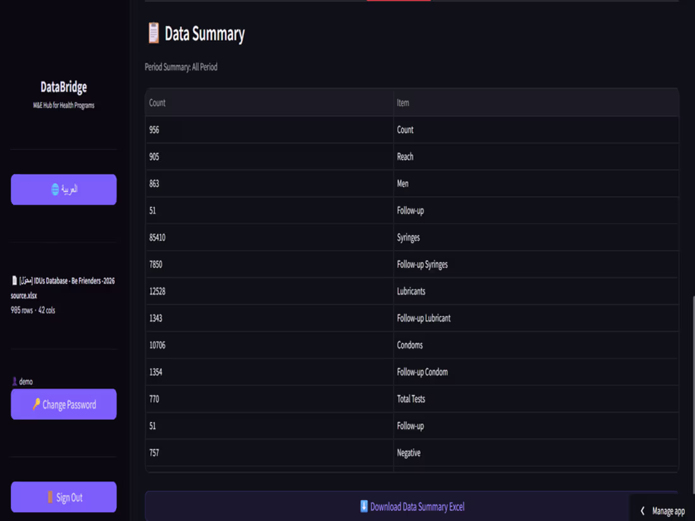Click the globe icon on Arabic language button
The height and width of the screenshot is (521, 695).
(55, 189)
